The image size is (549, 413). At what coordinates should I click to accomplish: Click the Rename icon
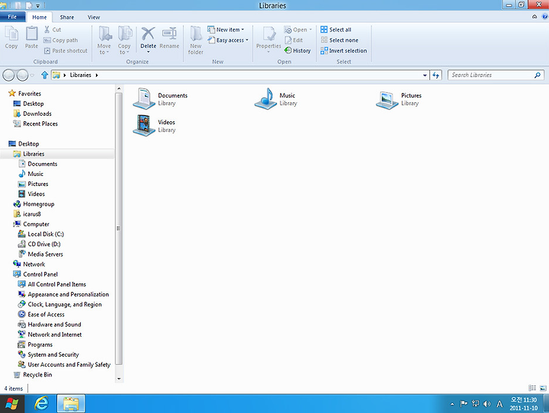[x=169, y=34]
